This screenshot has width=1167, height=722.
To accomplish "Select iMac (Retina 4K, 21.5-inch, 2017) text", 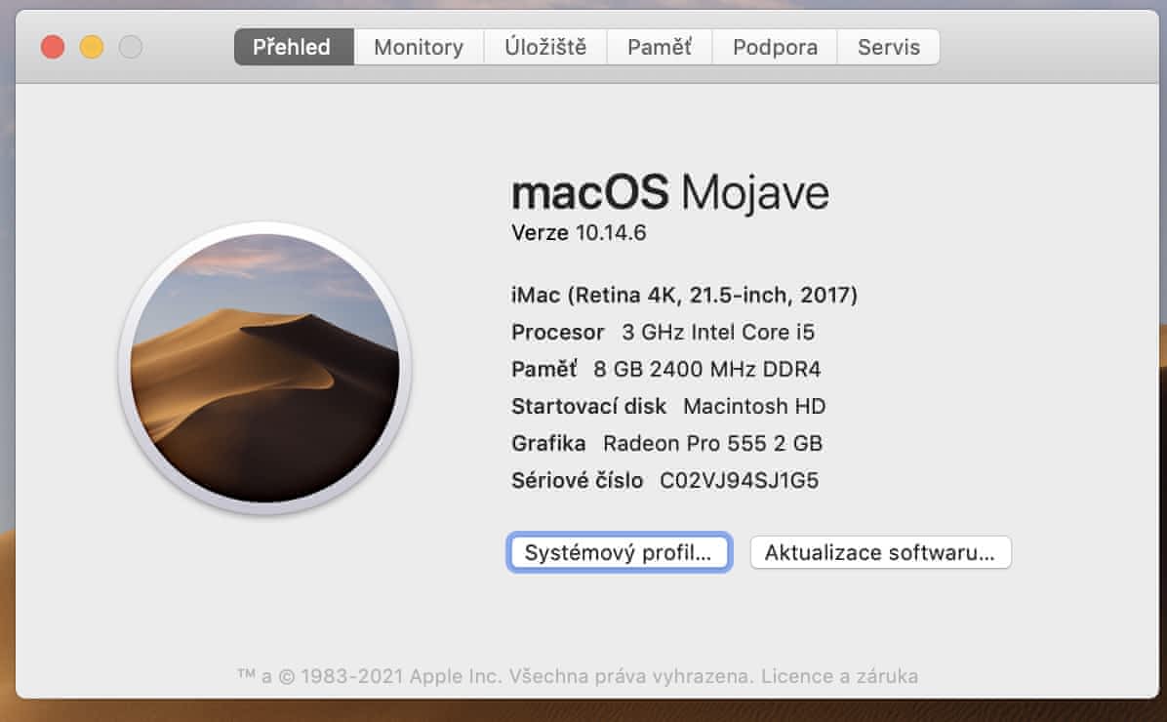I will 685,296.
